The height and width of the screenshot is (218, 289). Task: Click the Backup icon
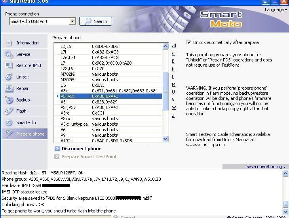9,100
